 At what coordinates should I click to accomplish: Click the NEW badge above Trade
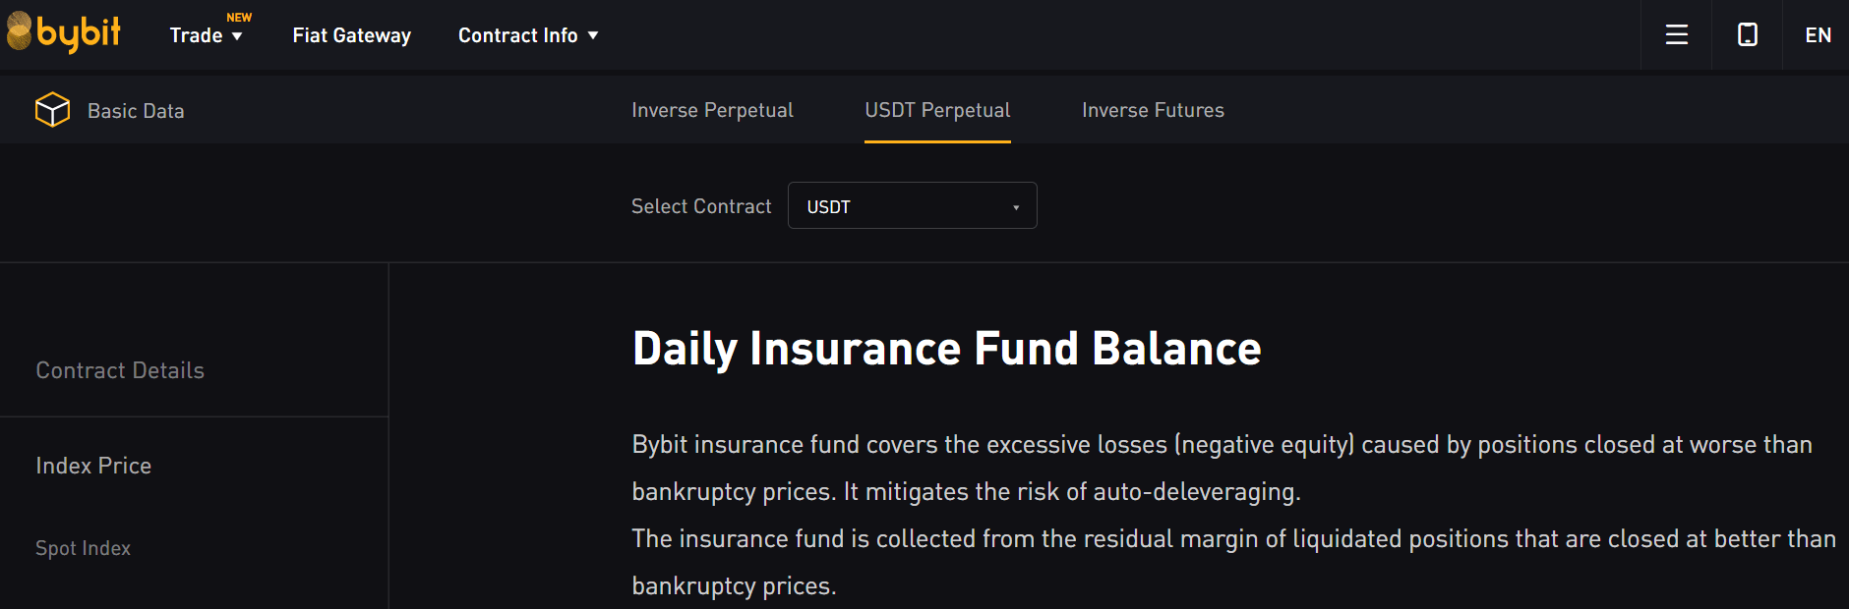coord(239,18)
